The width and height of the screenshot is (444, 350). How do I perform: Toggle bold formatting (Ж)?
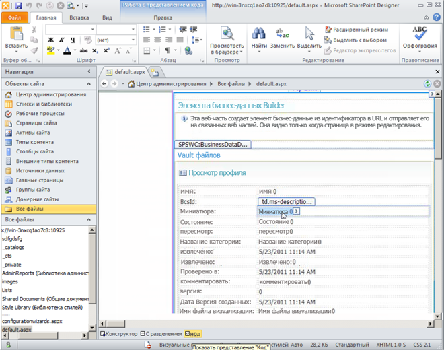point(50,40)
